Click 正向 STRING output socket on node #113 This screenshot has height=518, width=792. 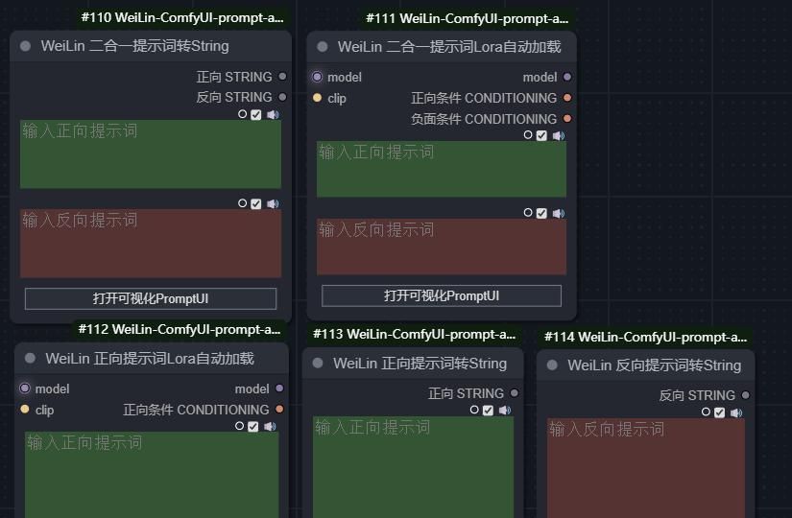pyautogui.click(x=515, y=392)
